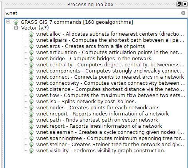Image resolution: width=188 pixels, height=168 pixels.
Task: Select v.net.allpairs shortest path algorithm
Action: [x=110, y=40]
